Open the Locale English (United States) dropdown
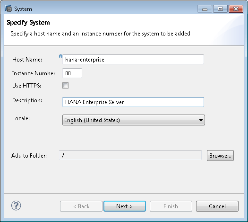This screenshot has height=222, width=248. point(134,120)
